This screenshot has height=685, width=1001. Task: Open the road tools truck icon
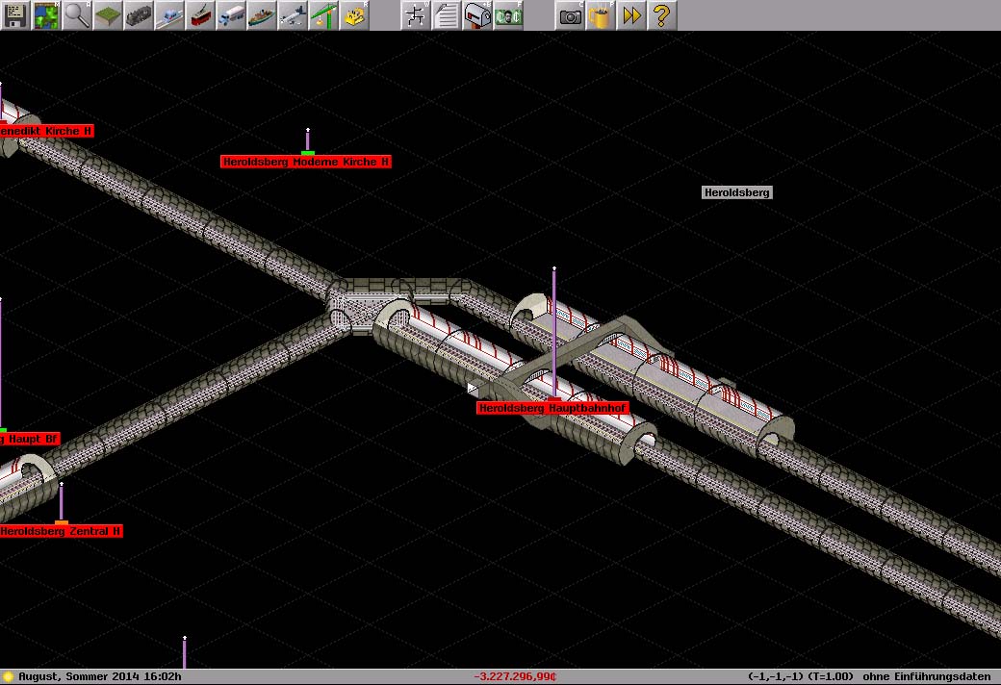pos(231,15)
